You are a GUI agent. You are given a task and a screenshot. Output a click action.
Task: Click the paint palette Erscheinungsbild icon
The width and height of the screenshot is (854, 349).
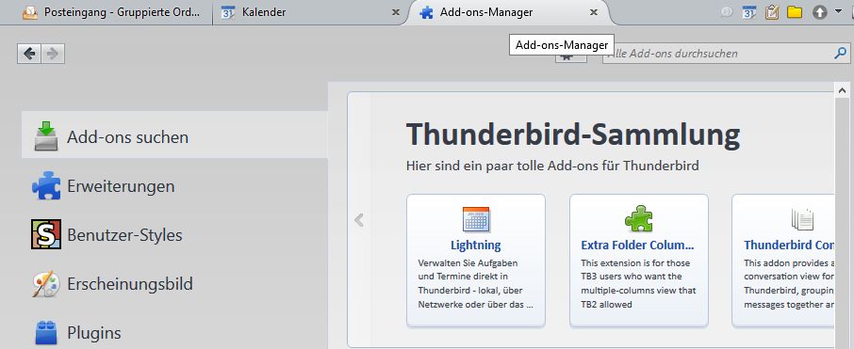pyautogui.click(x=46, y=284)
